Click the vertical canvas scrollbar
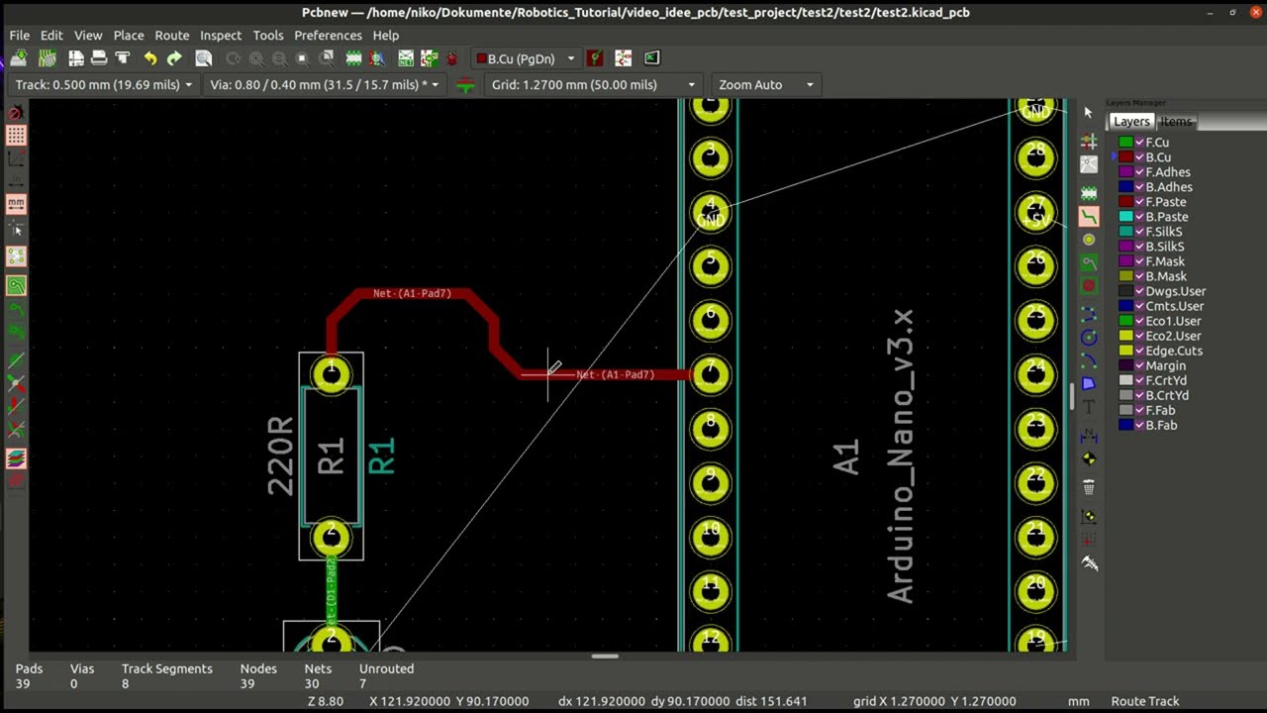1267x713 pixels. click(1072, 396)
